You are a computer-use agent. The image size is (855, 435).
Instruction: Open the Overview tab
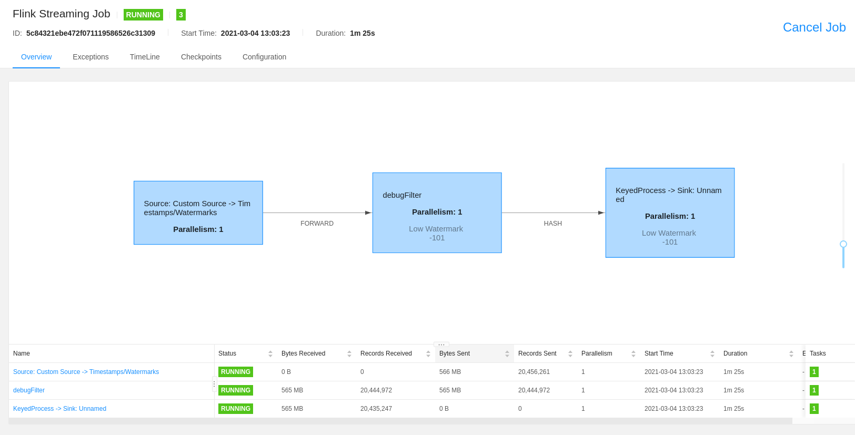click(36, 57)
